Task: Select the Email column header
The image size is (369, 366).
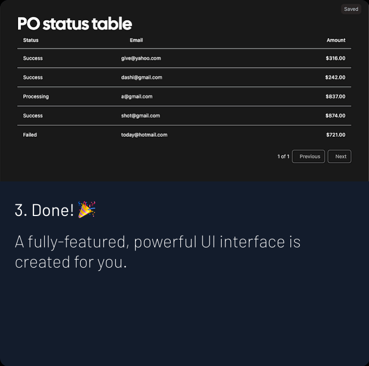Action: point(136,40)
